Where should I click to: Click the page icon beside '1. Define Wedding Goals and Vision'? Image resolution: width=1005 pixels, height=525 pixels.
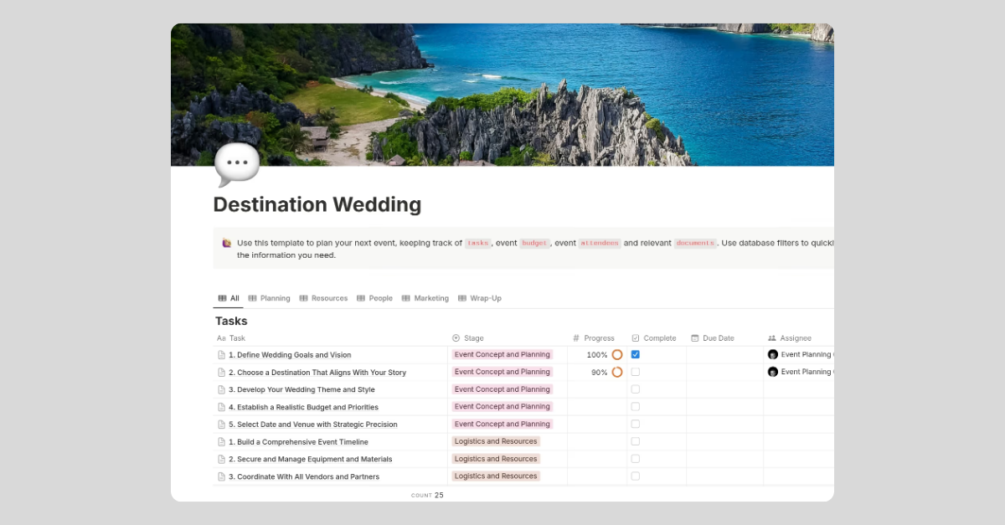tap(221, 354)
